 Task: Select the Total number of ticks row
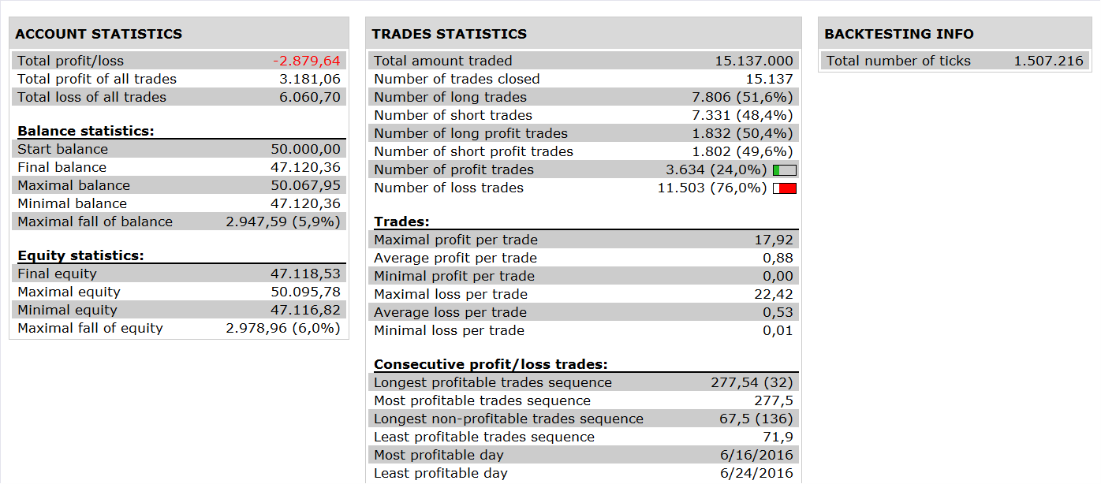955,61
